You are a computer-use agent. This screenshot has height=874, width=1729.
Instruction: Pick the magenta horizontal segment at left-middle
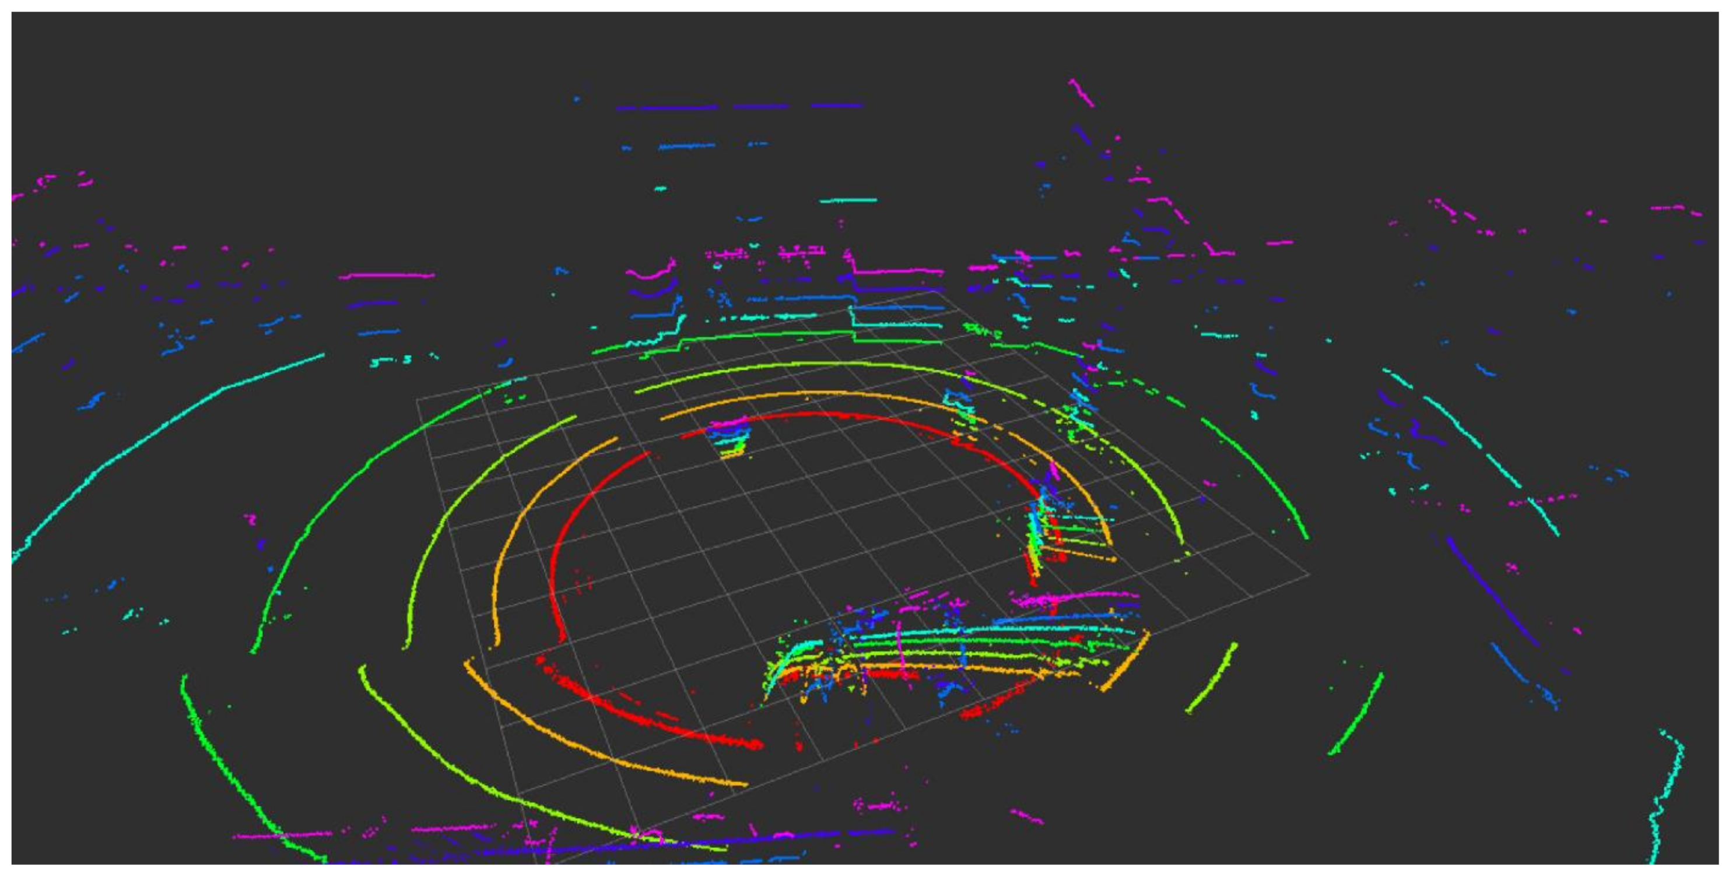click(387, 275)
